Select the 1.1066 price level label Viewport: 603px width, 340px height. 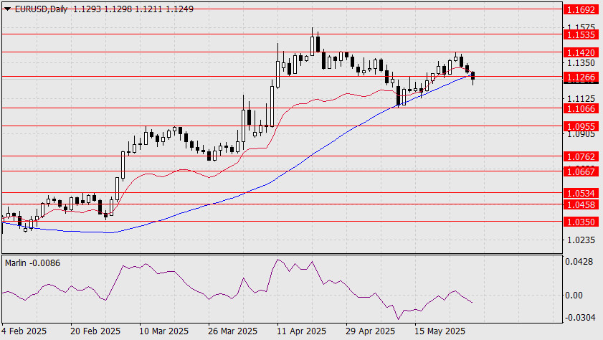[581, 108]
